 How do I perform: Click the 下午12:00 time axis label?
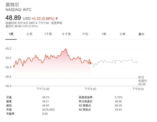pyautogui.click(x=43, y=89)
